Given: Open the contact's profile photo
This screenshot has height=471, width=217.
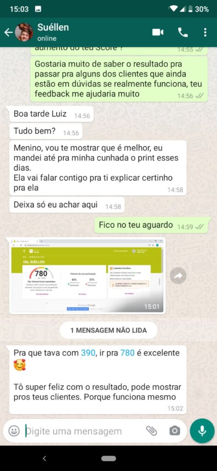Looking at the screenshot, I should 24,32.
